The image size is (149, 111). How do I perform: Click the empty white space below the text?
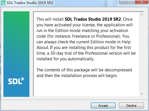point(87,87)
